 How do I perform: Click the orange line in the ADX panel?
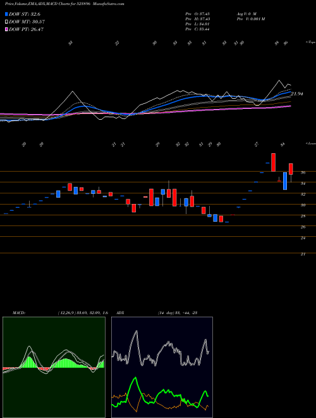pyautogui.click(x=160, y=403)
